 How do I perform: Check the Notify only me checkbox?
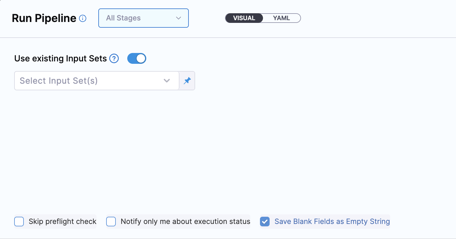point(111,222)
